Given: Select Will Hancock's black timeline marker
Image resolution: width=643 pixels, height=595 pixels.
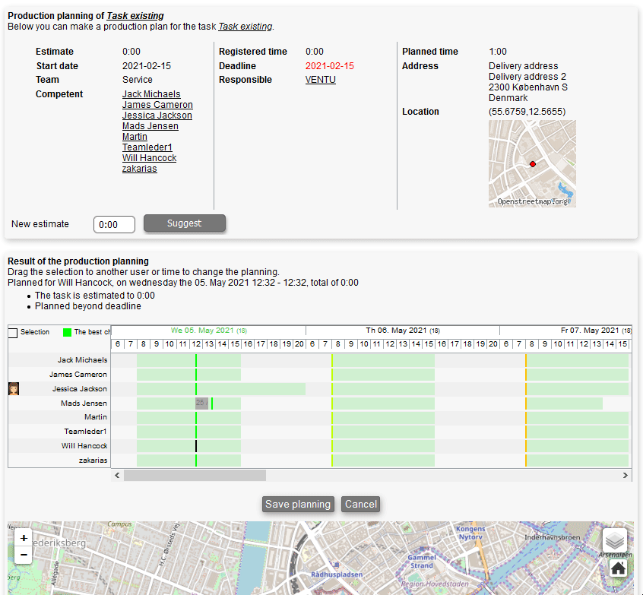Looking at the screenshot, I should [x=196, y=446].
